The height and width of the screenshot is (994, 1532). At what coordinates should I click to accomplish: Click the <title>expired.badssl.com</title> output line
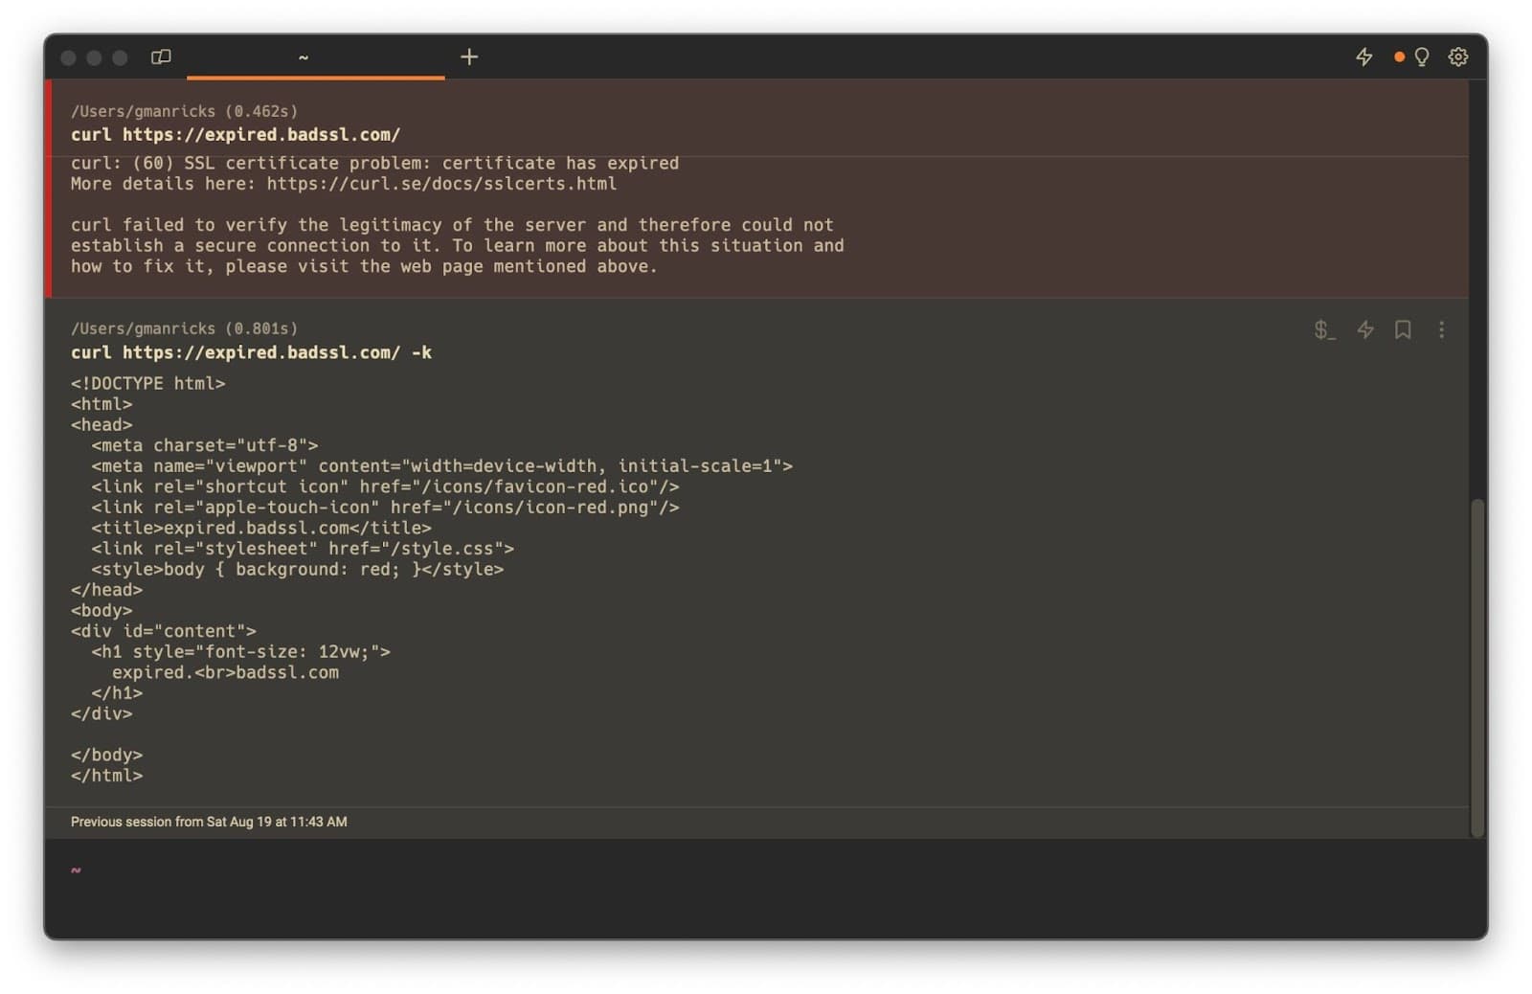point(260,528)
